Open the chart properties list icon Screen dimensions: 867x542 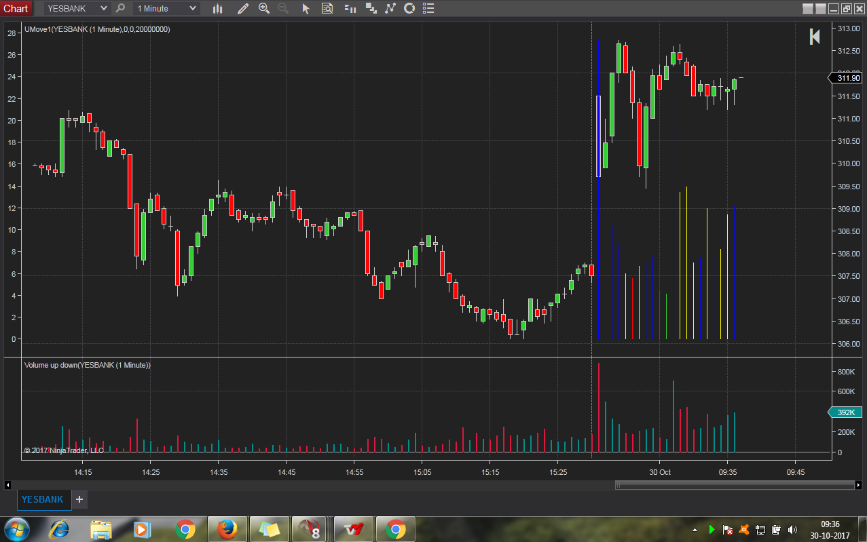[x=427, y=9]
